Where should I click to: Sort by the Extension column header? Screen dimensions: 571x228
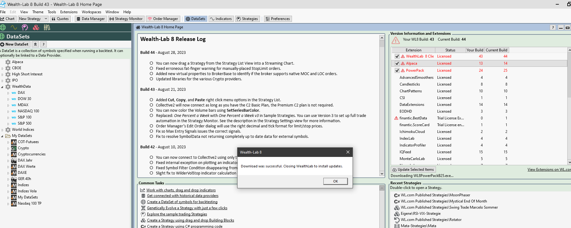(413, 50)
